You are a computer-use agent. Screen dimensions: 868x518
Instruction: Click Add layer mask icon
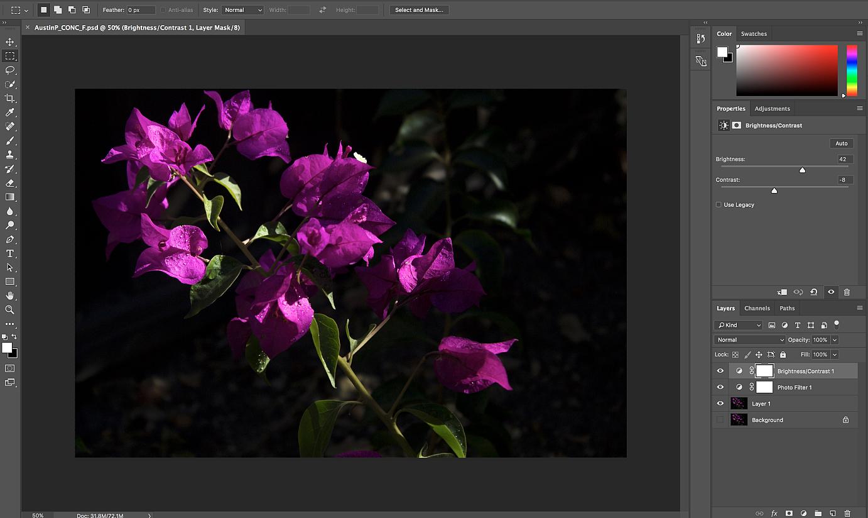click(x=789, y=513)
